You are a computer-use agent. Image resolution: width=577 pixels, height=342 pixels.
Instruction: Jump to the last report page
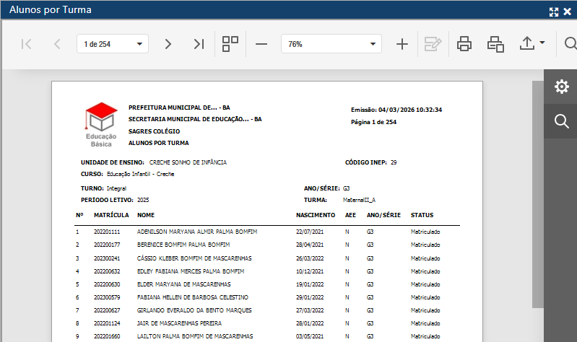point(199,44)
